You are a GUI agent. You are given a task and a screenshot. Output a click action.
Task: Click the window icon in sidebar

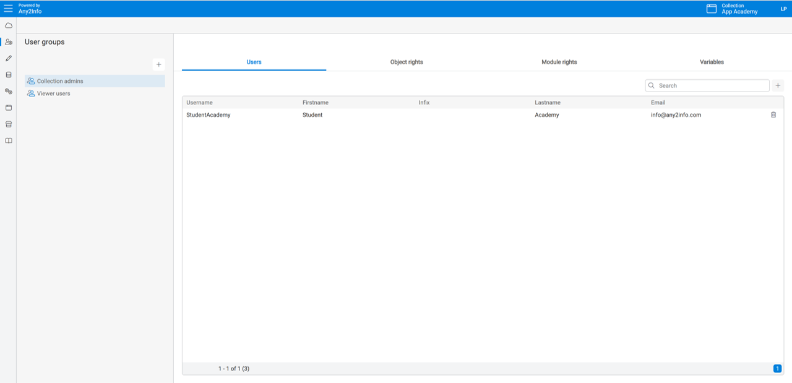point(8,108)
